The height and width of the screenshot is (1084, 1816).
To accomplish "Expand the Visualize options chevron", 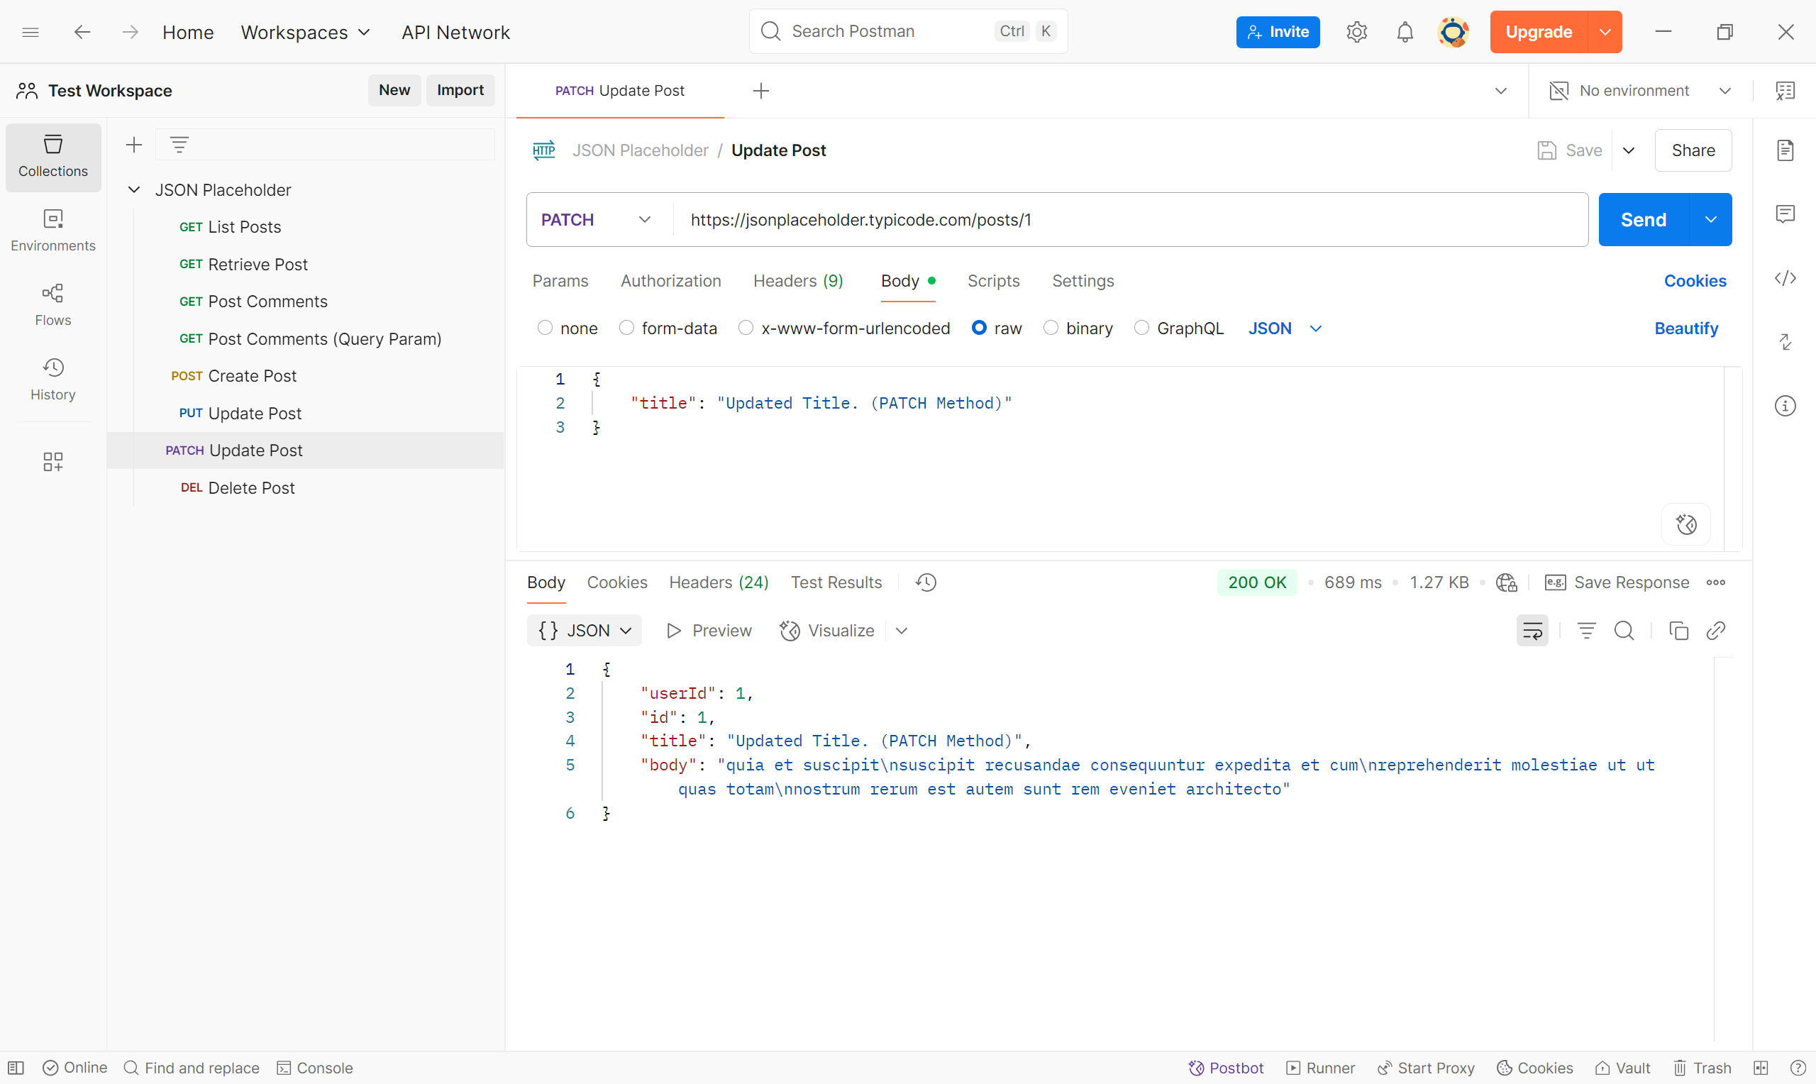I will pos(902,631).
